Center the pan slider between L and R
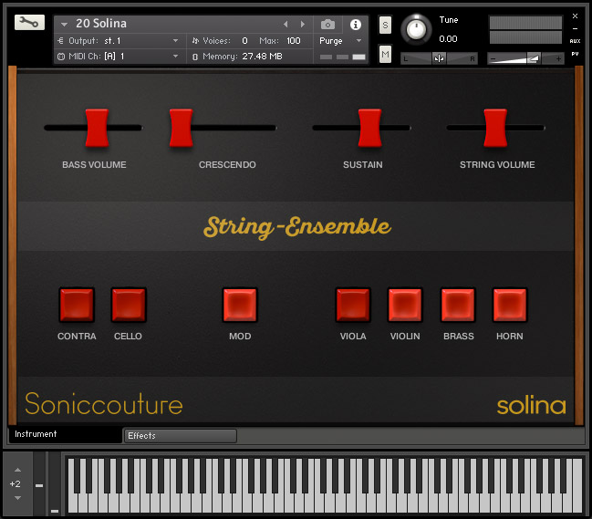The image size is (592, 519). (x=439, y=58)
